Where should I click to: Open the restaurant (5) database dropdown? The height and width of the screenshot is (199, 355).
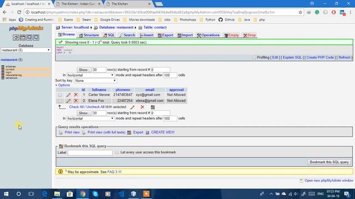[26, 50]
